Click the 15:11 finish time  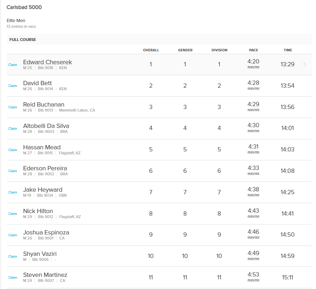[x=287, y=277]
